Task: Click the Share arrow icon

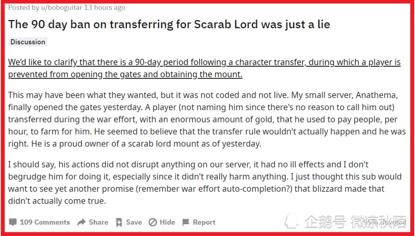Action: tap(81, 222)
